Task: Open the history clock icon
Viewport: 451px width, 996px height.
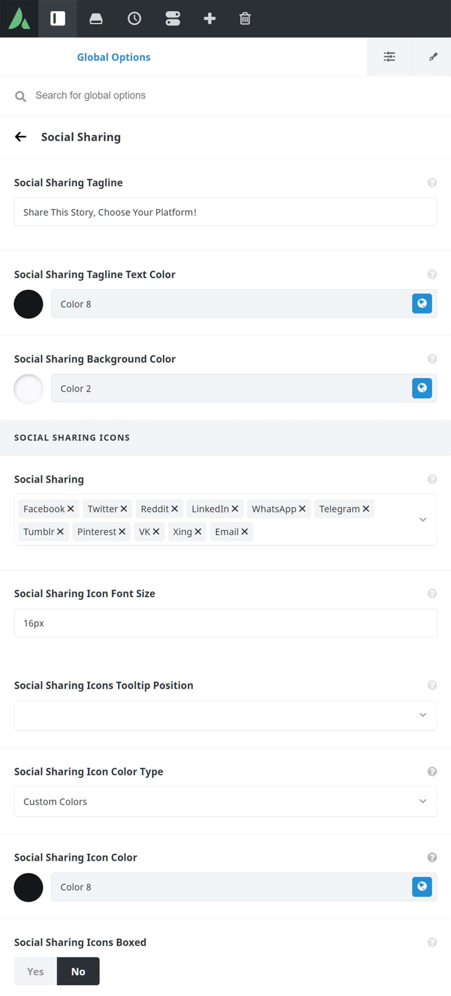Action: point(134,18)
